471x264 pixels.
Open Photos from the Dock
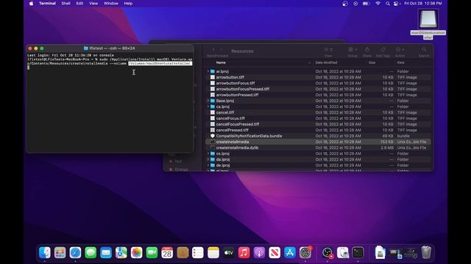pyautogui.click(x=136, y=252)
